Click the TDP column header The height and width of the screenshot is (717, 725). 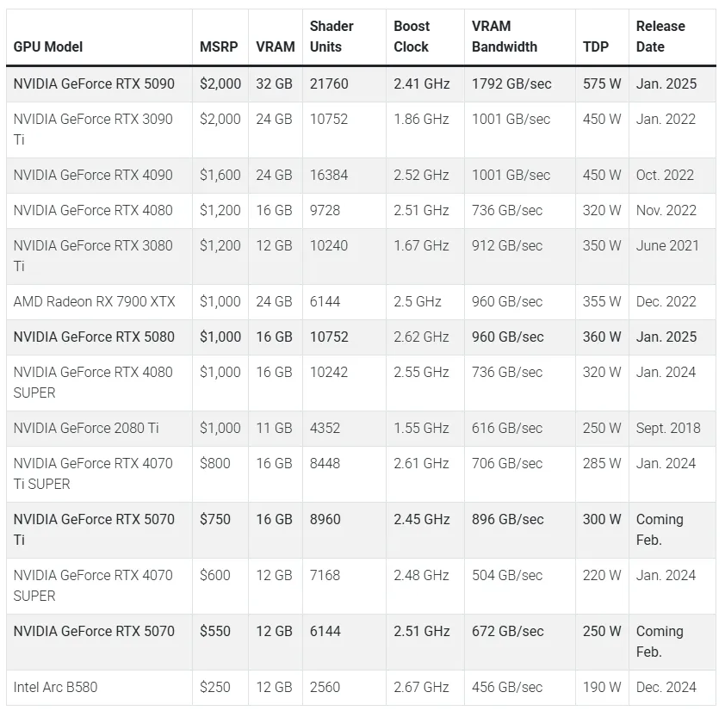pos(595,46)
